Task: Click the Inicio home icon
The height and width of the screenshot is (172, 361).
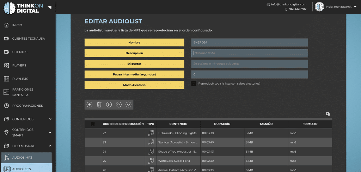Action: coord(6,25)
